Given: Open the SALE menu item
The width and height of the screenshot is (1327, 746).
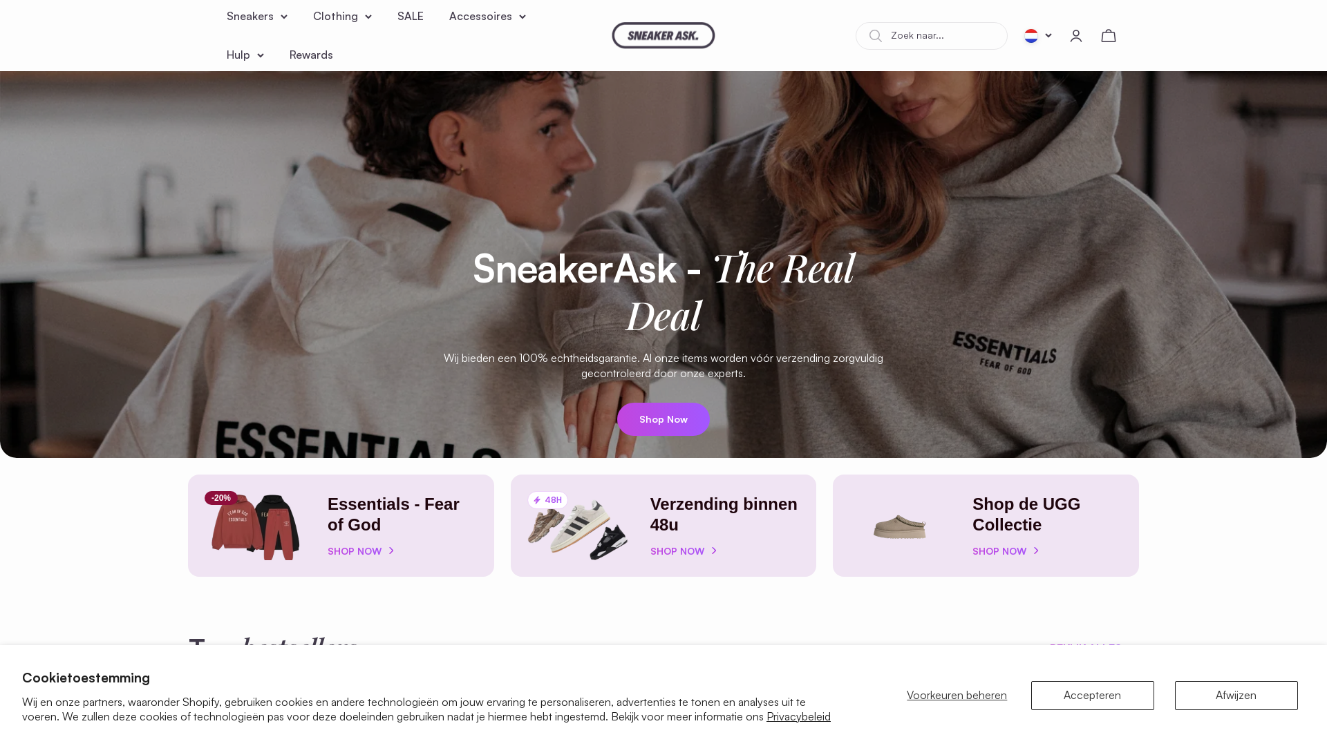Looking at the screenshot, I should pyautogui.click(x=410, y=17).
